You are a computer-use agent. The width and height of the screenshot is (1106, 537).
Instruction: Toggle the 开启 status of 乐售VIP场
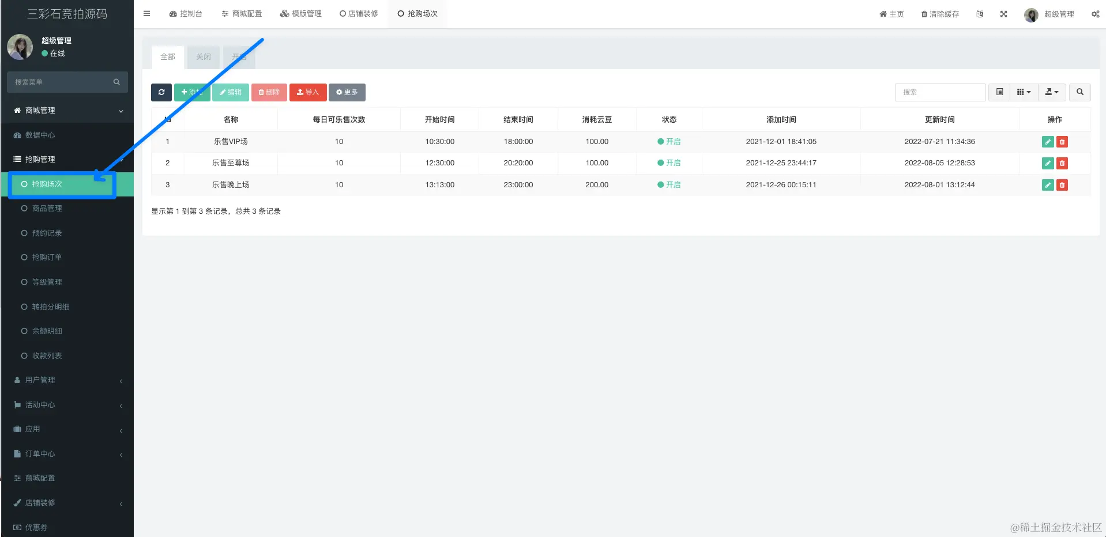tap(669, 142)
